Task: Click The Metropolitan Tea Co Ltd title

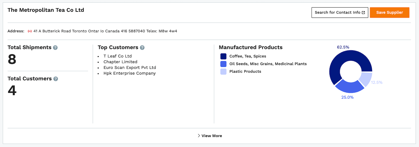Action: coord(46,10)
